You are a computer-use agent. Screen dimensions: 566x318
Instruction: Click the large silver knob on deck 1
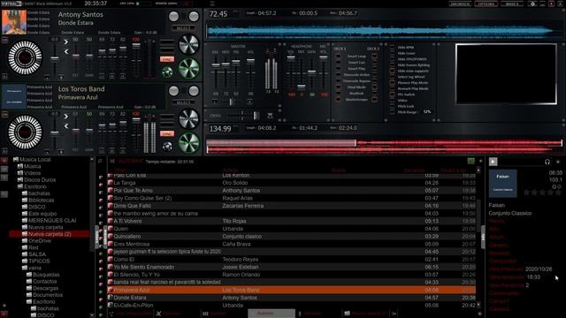[x=188, y=45]
